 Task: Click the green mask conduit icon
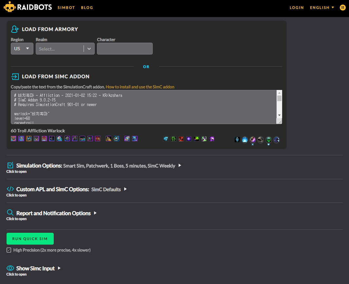[269, 140]
